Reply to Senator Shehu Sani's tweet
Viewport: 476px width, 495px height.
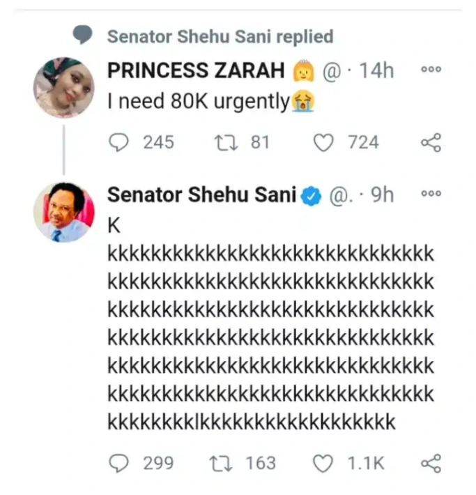tap(120, 463)
